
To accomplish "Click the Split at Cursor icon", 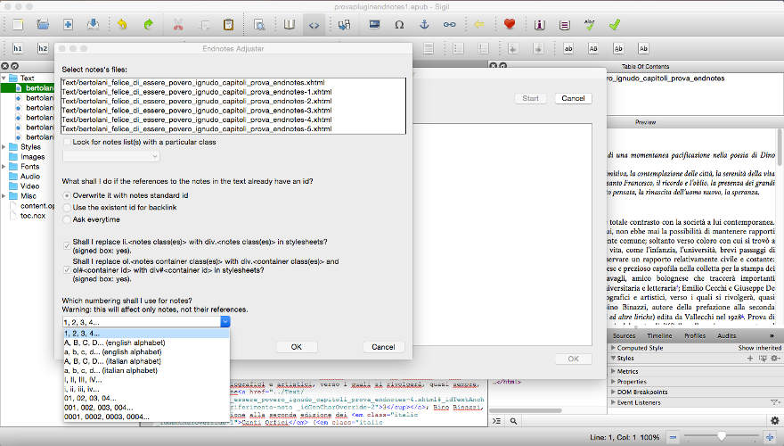I will point(344,24).
